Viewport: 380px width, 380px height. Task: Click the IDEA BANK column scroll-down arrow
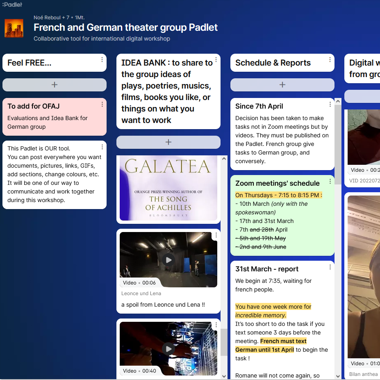(x=224, y=376)
